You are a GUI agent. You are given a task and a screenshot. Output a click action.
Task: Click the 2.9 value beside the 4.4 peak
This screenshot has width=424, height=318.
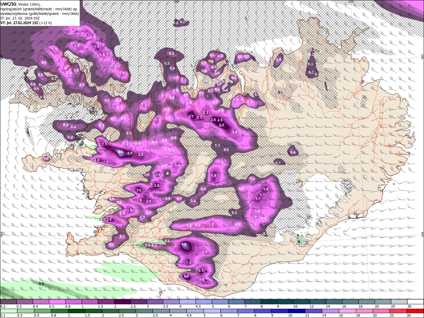tap(130, 153)
